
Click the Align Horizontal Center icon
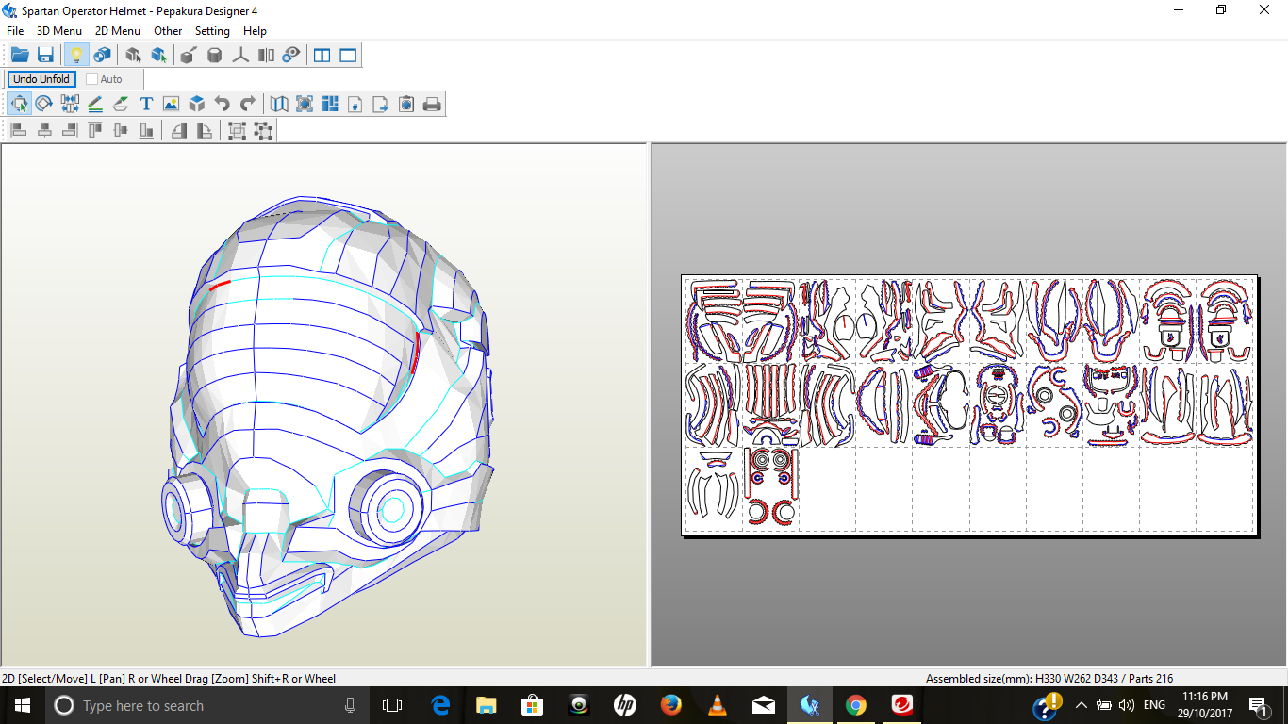[x=44, y=130]
